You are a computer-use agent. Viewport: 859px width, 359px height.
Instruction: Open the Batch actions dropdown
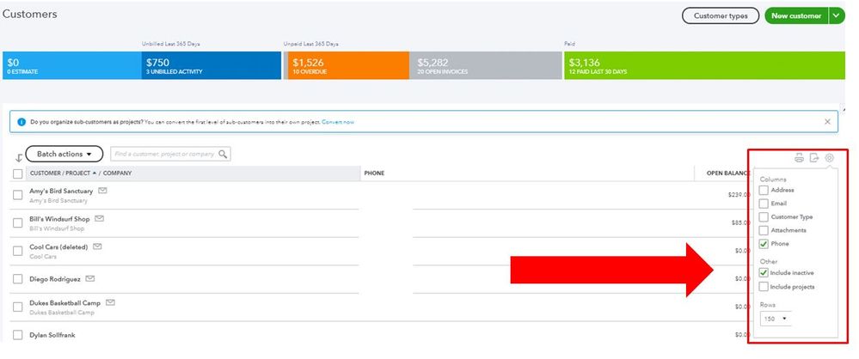pyautogui.click(x=64, y=154)
